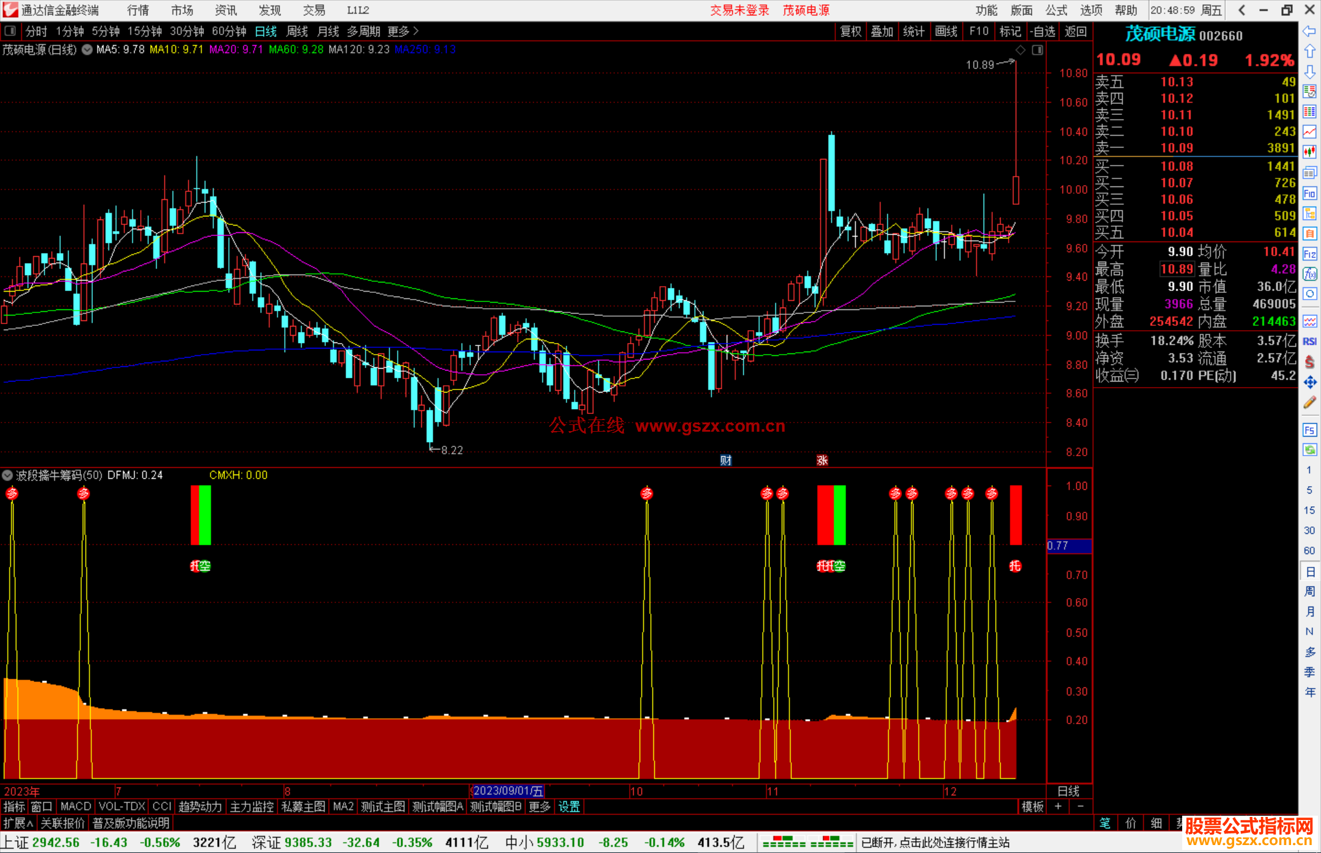Switch to the MACD indicator tab
This screenshot has height=853, width=1321.
(x=76, y=807)
